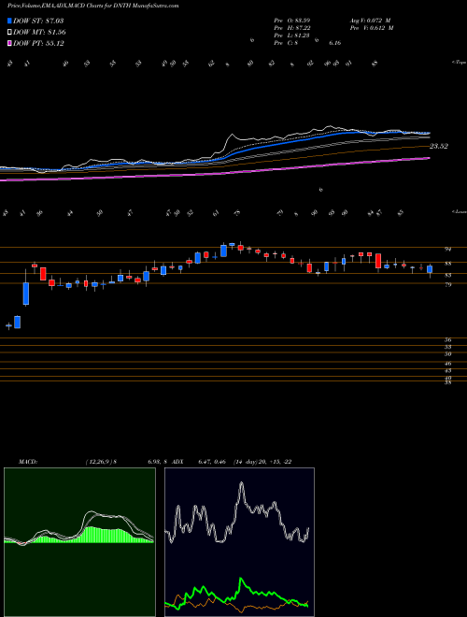Open the green MACD histogram chart
The image size is (467, 617).
coord(79,542)
